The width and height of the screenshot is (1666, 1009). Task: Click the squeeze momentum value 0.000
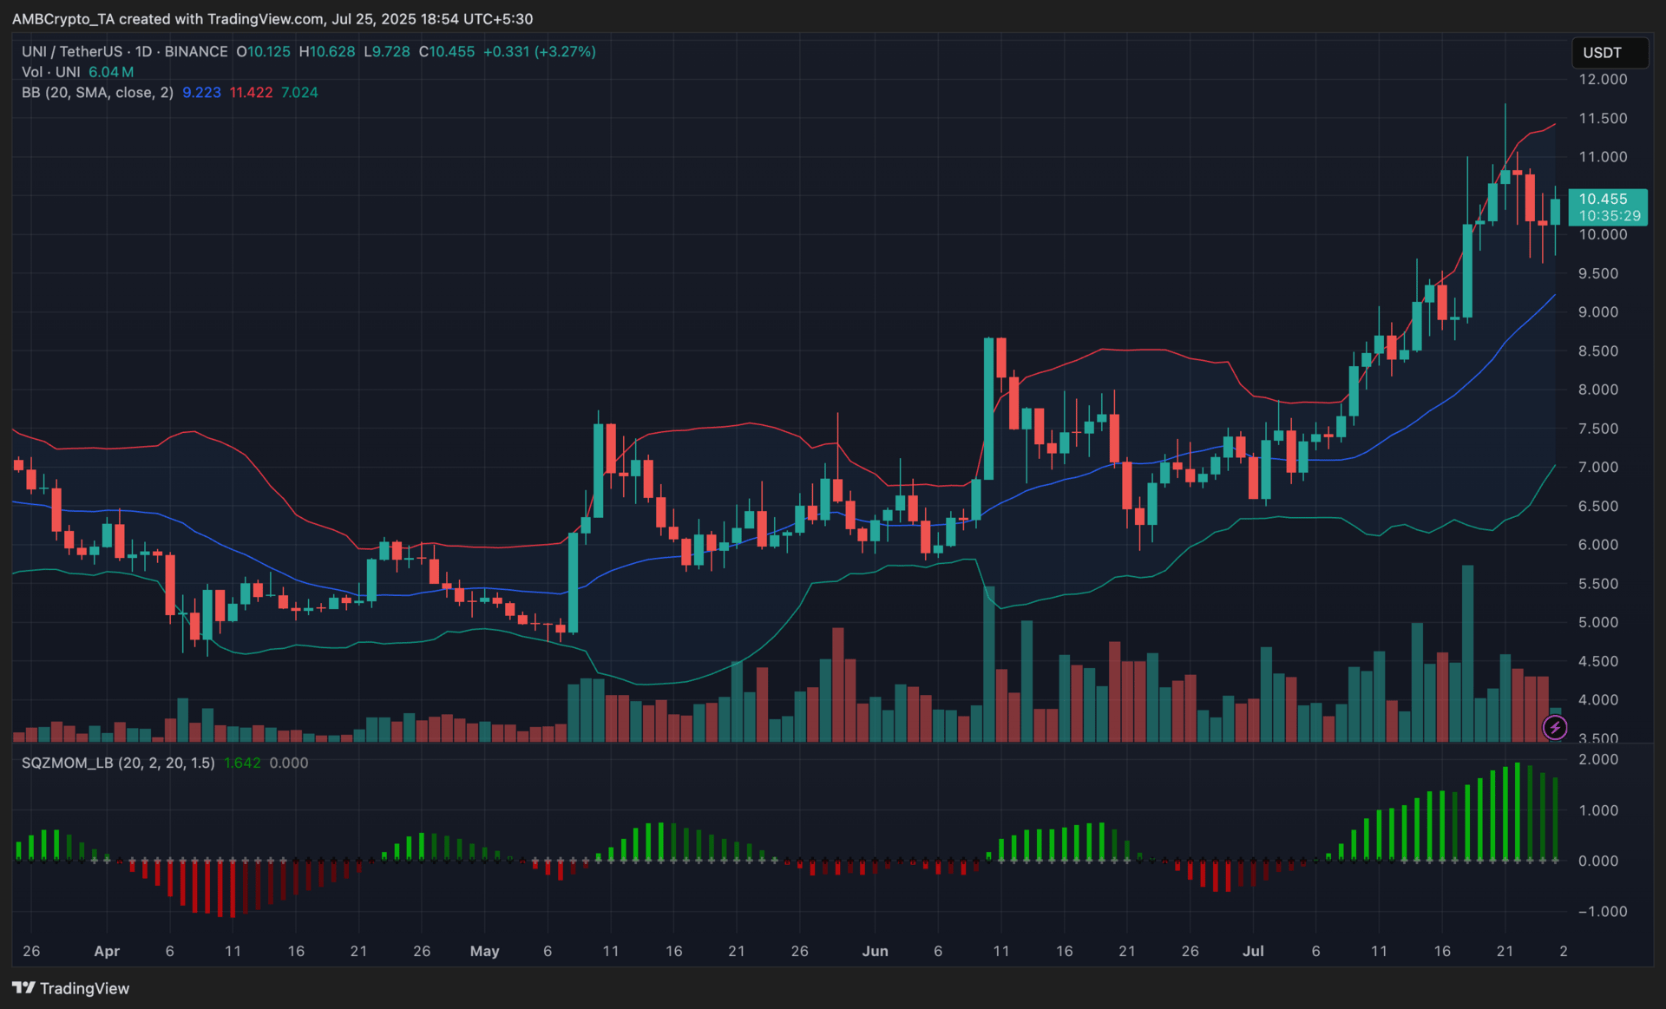coord(289,763)
